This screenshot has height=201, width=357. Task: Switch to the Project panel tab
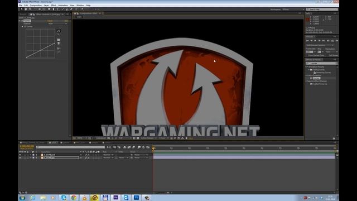[x=23, y=15]
